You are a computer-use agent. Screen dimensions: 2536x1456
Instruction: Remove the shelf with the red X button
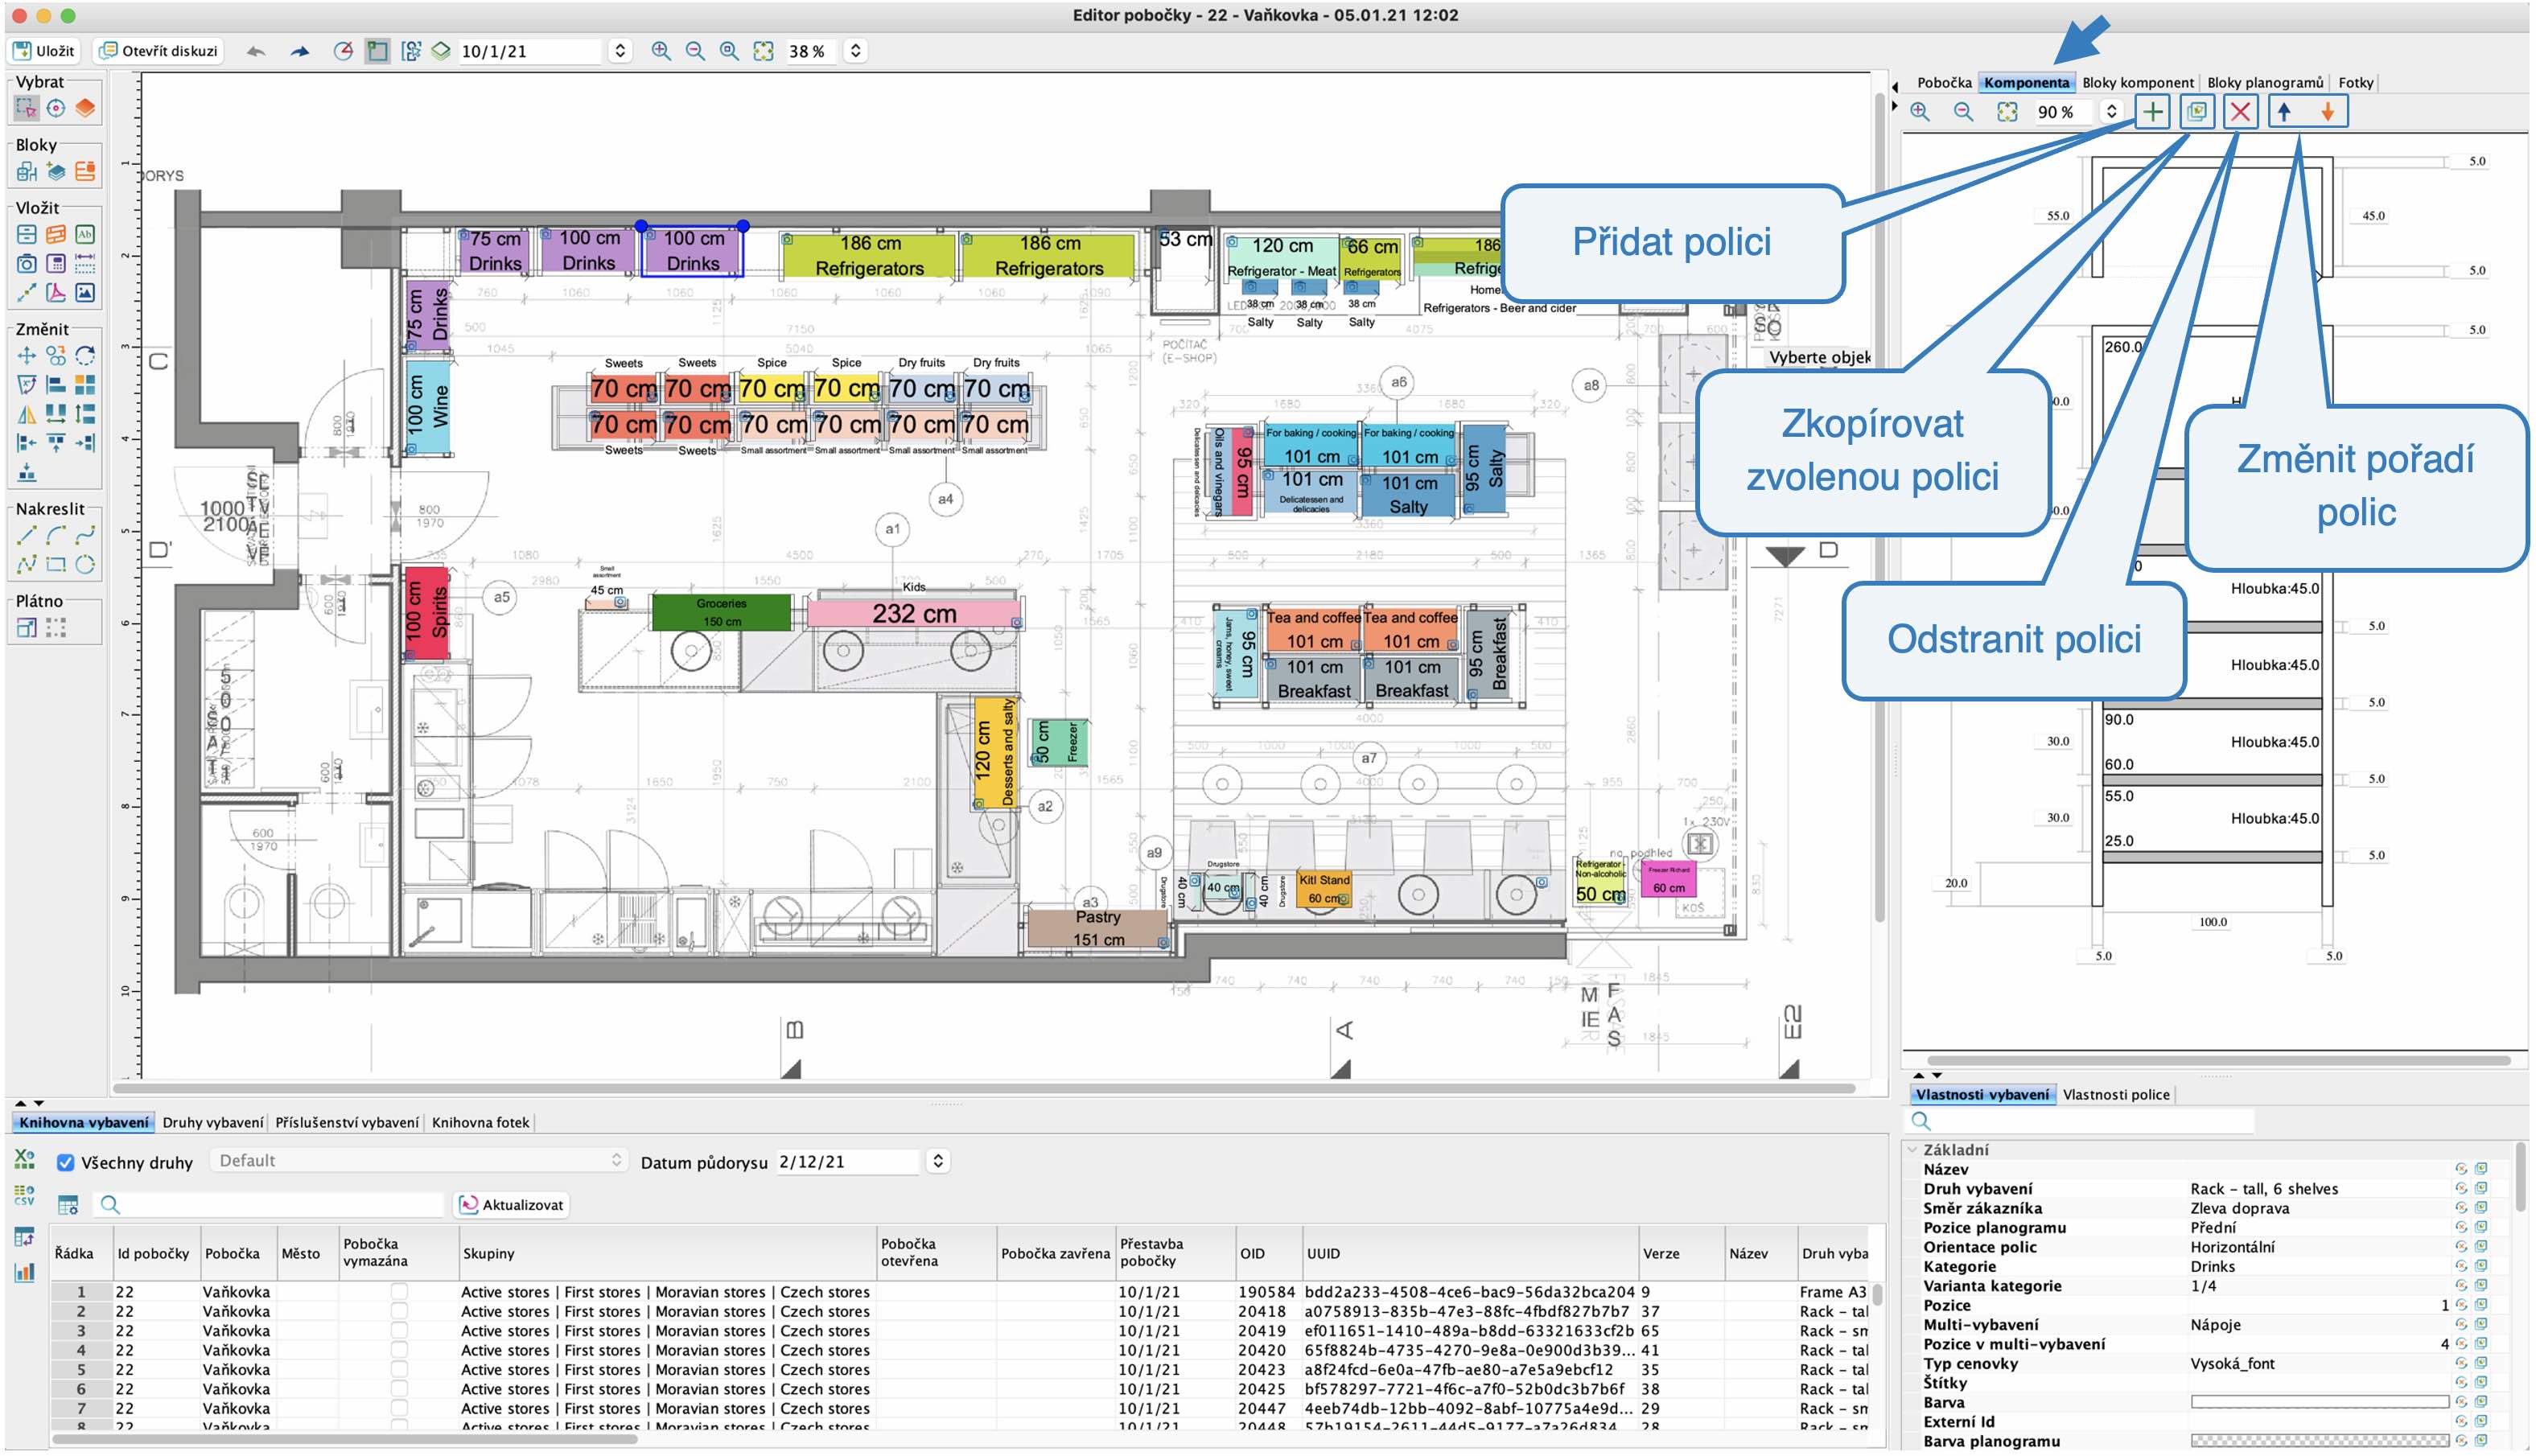tap(2241, 112)
